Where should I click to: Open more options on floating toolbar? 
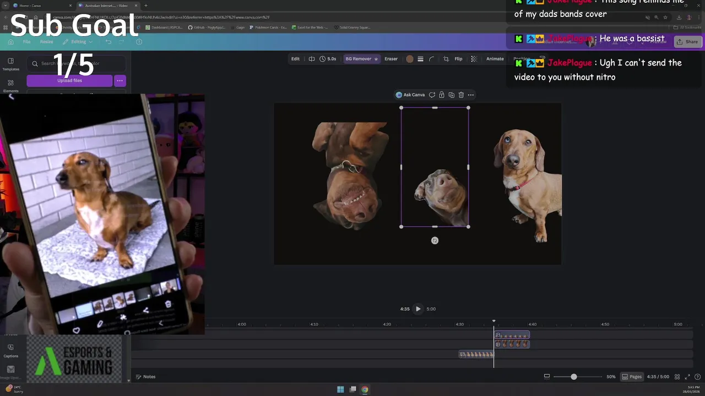pos(470,95)
